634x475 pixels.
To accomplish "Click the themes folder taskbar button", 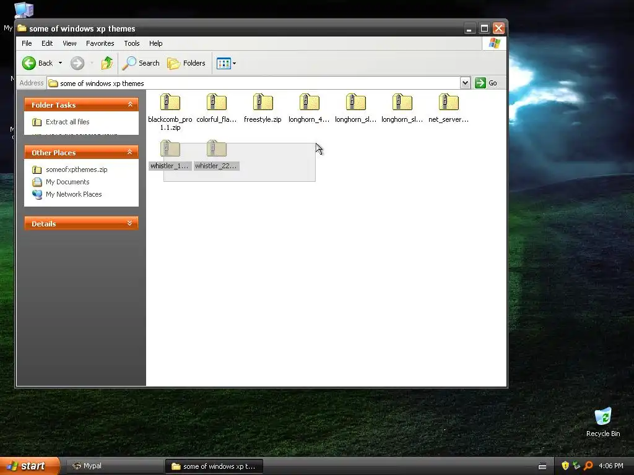I will pyautogui.click(x=214, y=466).
